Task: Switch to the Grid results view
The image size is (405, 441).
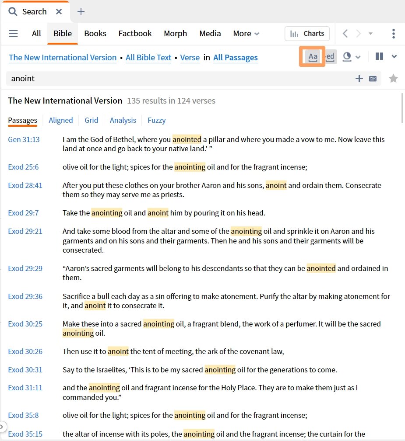Action: (x=92, y=120)
